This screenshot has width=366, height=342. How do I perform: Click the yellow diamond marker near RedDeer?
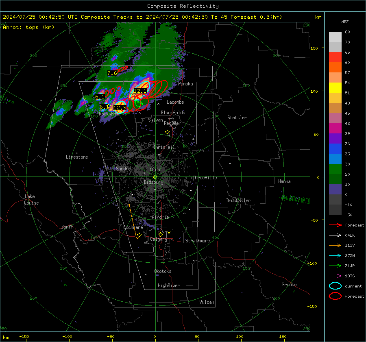[167, 132]
